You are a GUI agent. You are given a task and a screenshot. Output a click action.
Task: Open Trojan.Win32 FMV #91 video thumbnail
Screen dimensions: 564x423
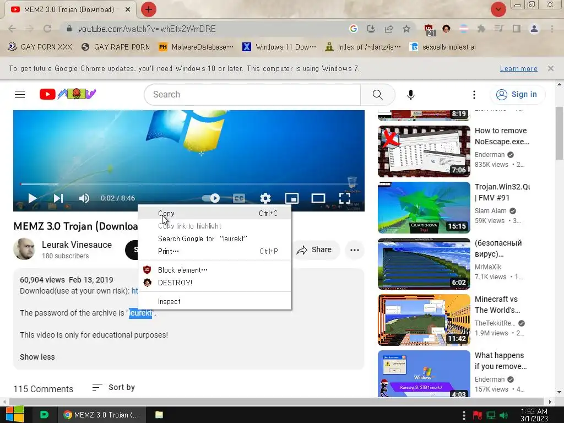click(x=424, y=208)
